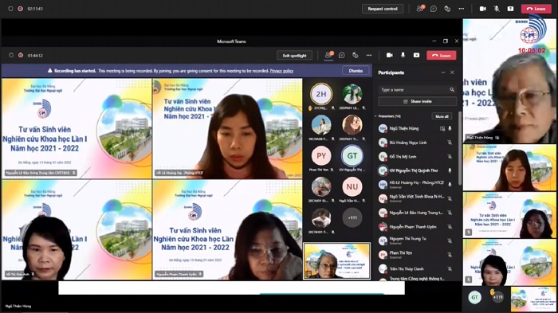Select the +111 overflow participants avatar
Screen dimensions: 558x313
[352, 217]
